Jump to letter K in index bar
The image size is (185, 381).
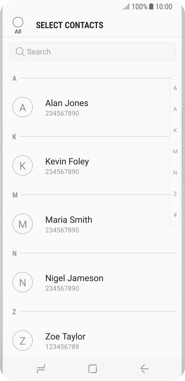[x=175, y=130]
